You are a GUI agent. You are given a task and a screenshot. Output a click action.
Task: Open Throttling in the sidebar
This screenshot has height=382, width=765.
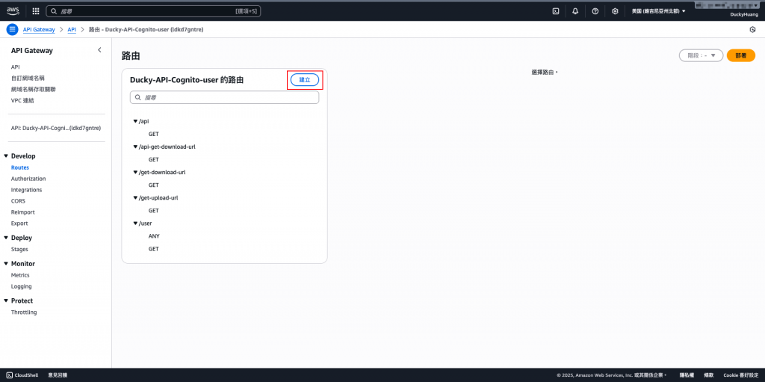tap(24, 312)
